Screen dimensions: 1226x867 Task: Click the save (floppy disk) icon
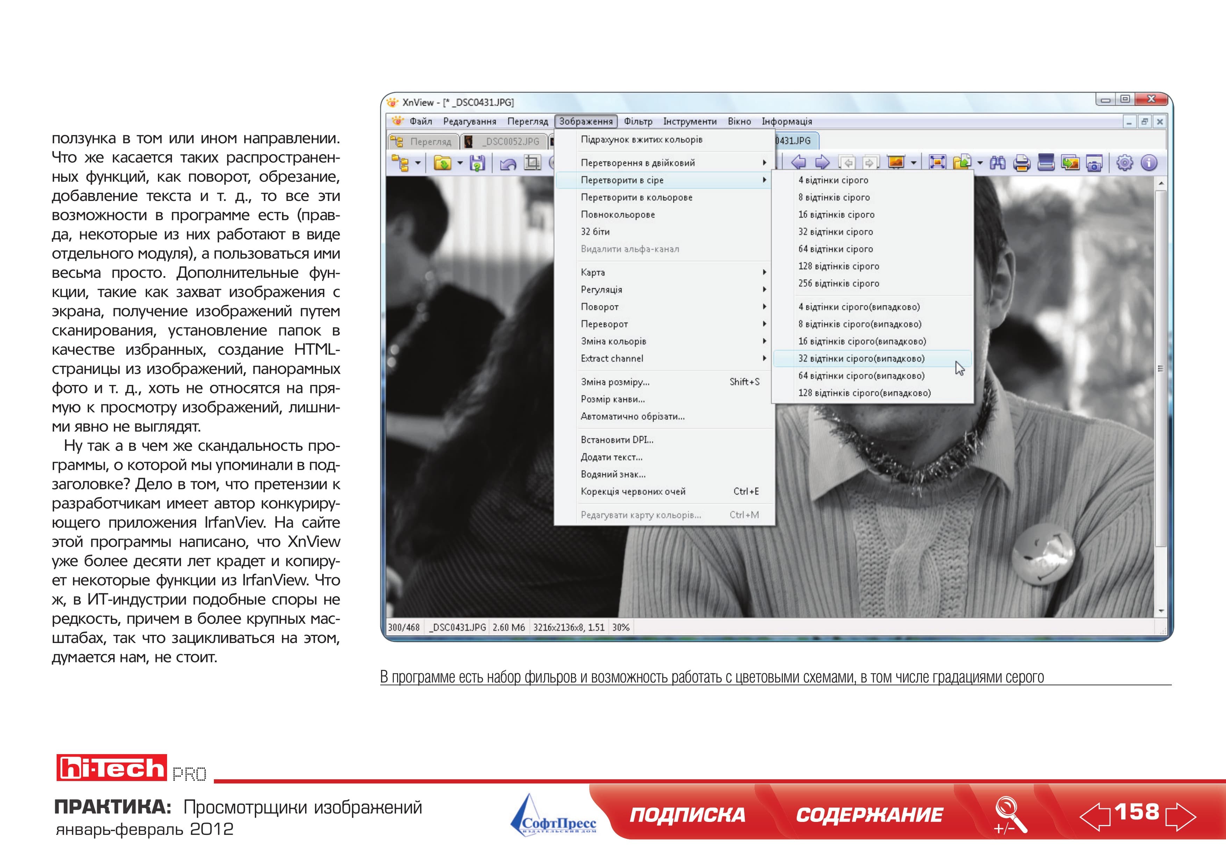tap(477, 162)
